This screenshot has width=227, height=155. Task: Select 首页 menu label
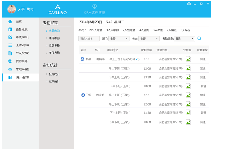coord(19,21)
